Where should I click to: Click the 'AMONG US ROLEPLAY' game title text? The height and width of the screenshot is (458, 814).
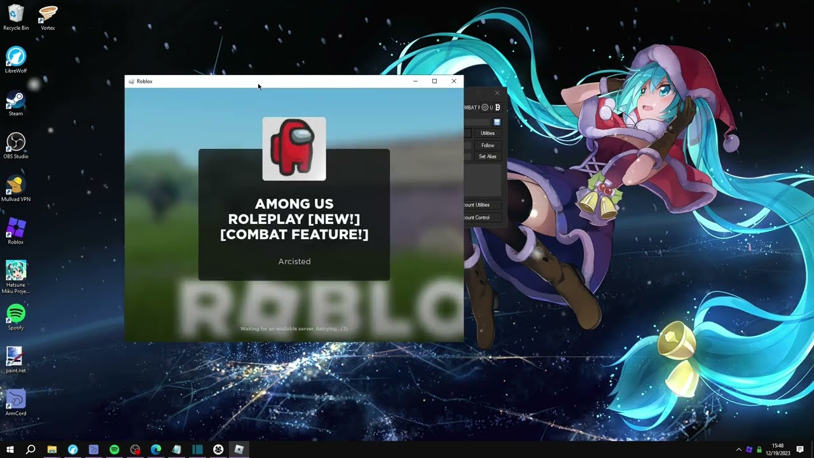coord(294,219)
